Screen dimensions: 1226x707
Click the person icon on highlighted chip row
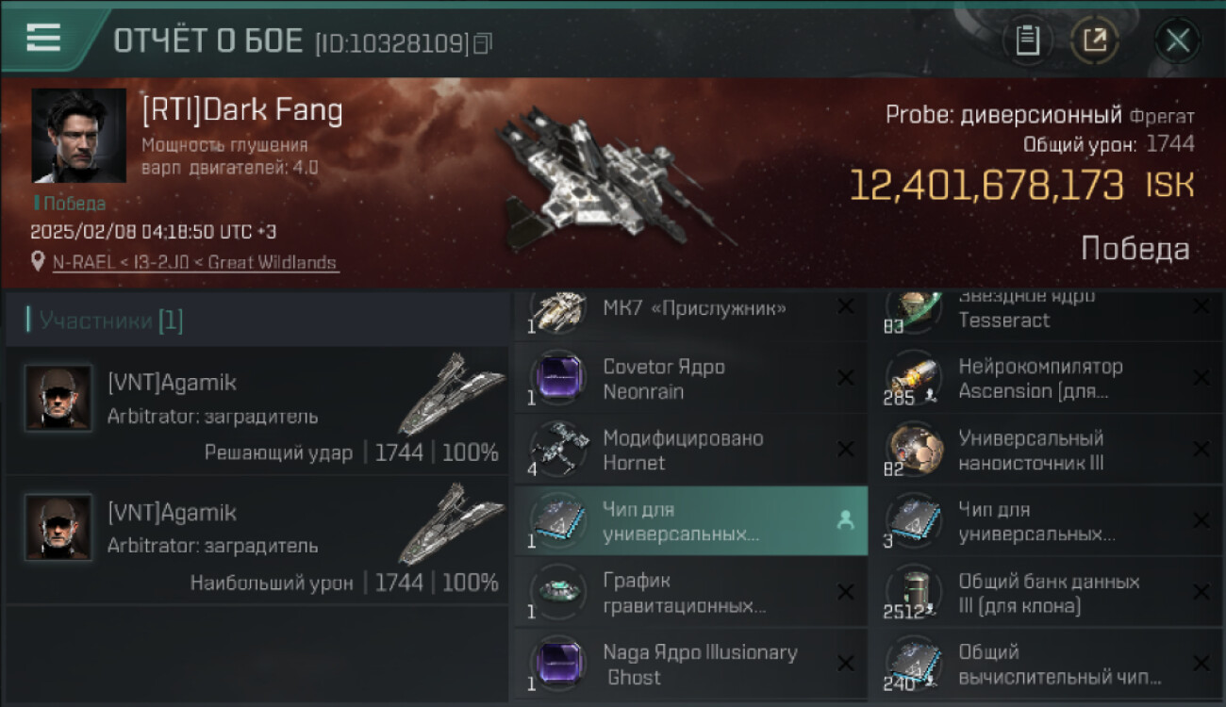click(x=845, y=521)
